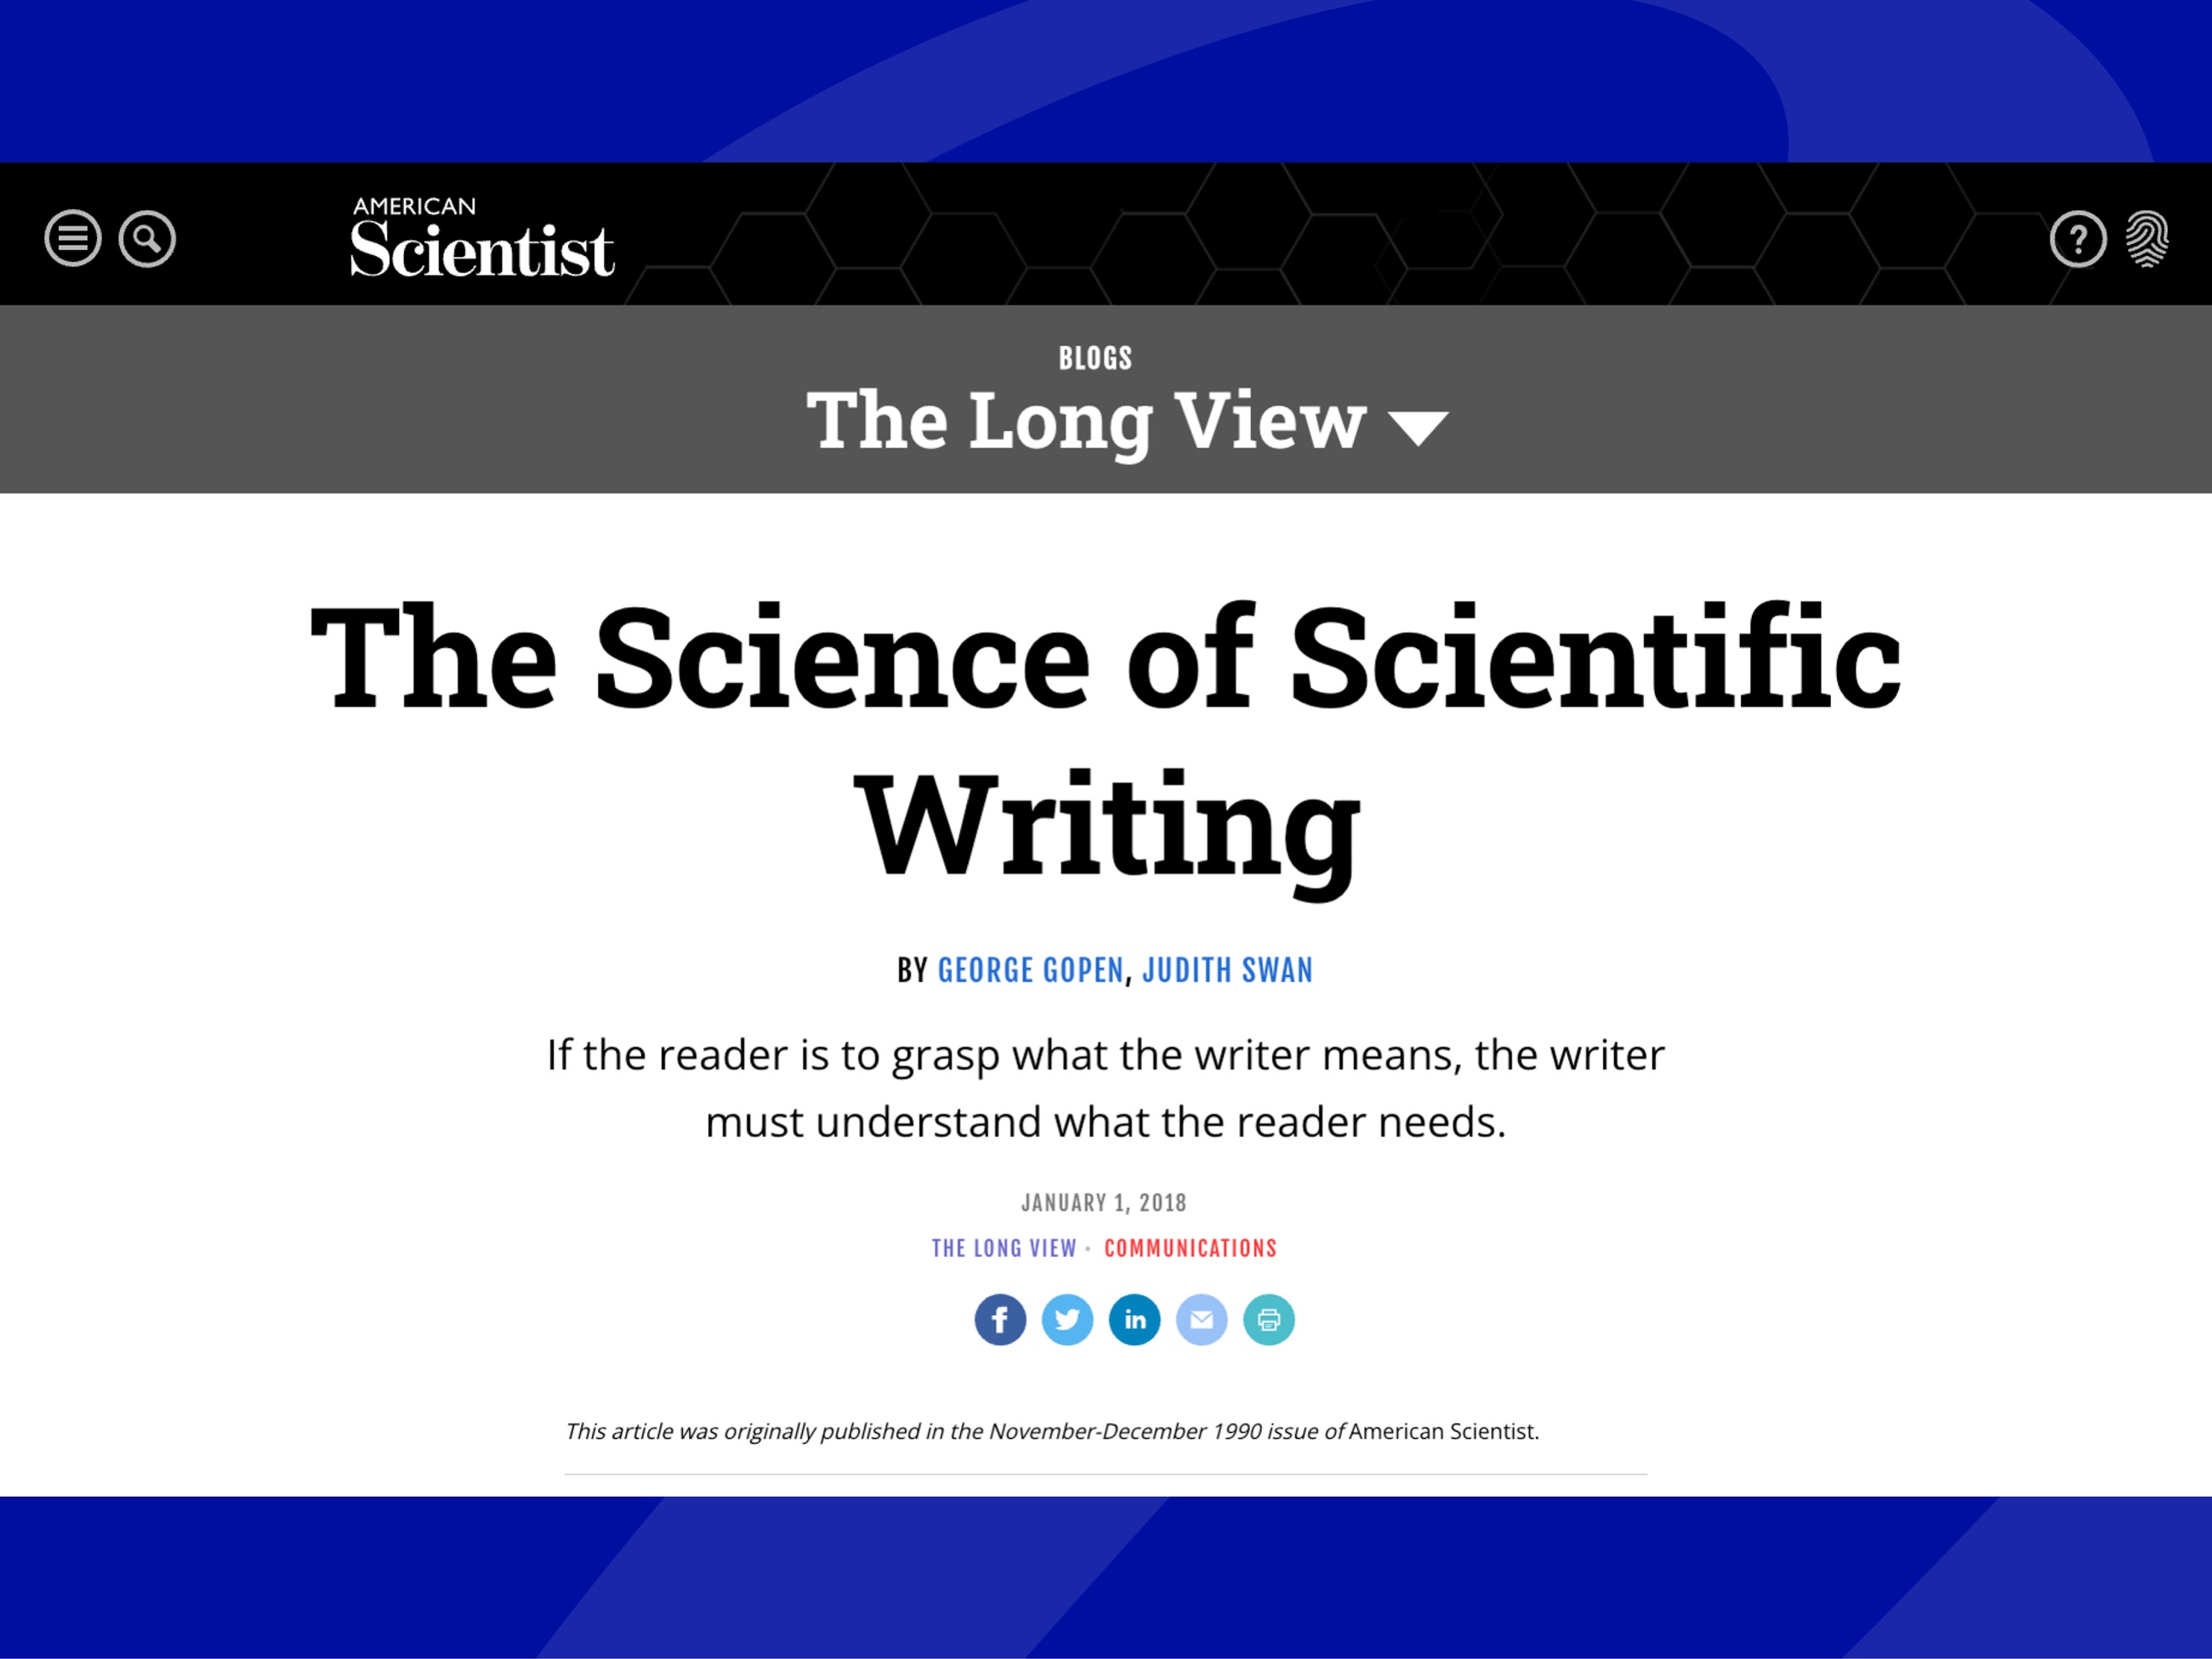The image size is (2212, 1659).
Task: Expand The Long View blog selector arrow
Action: click(x=1419, y=424)
